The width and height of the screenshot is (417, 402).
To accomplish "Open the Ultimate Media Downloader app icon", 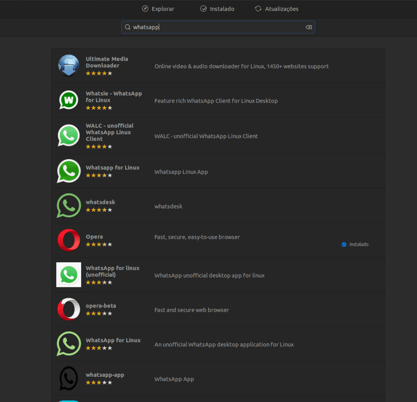I will point(68,65).
